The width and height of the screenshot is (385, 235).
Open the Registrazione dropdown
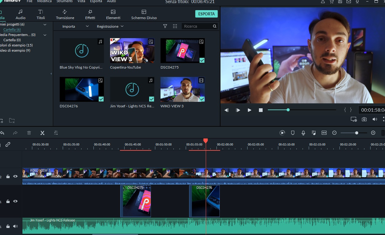tap(110, 26)
